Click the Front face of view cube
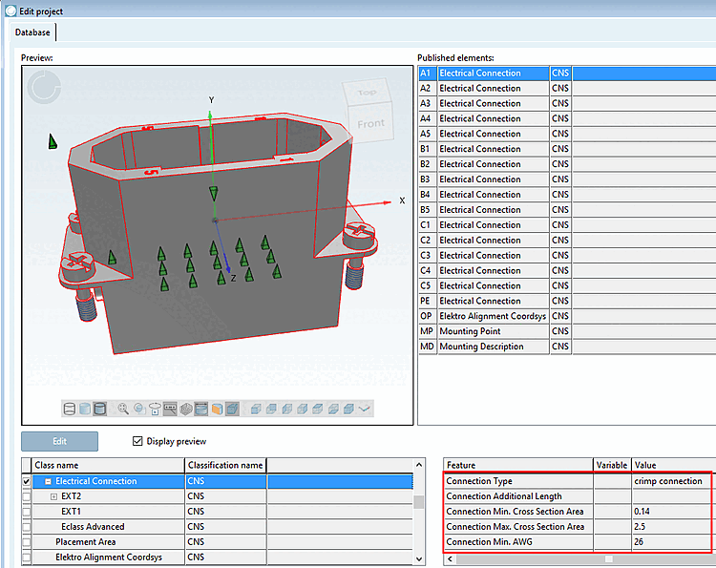 click(x=370, y=123)
